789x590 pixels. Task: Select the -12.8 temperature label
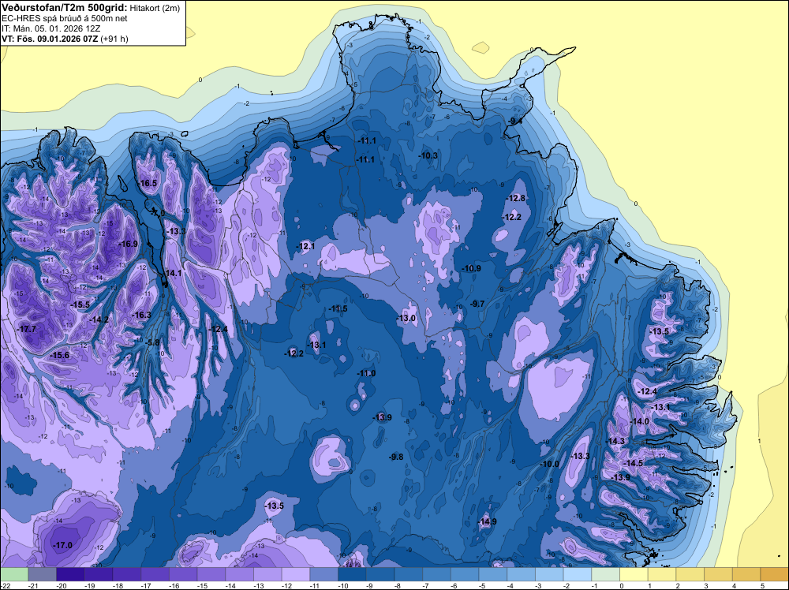pos(515,198)
